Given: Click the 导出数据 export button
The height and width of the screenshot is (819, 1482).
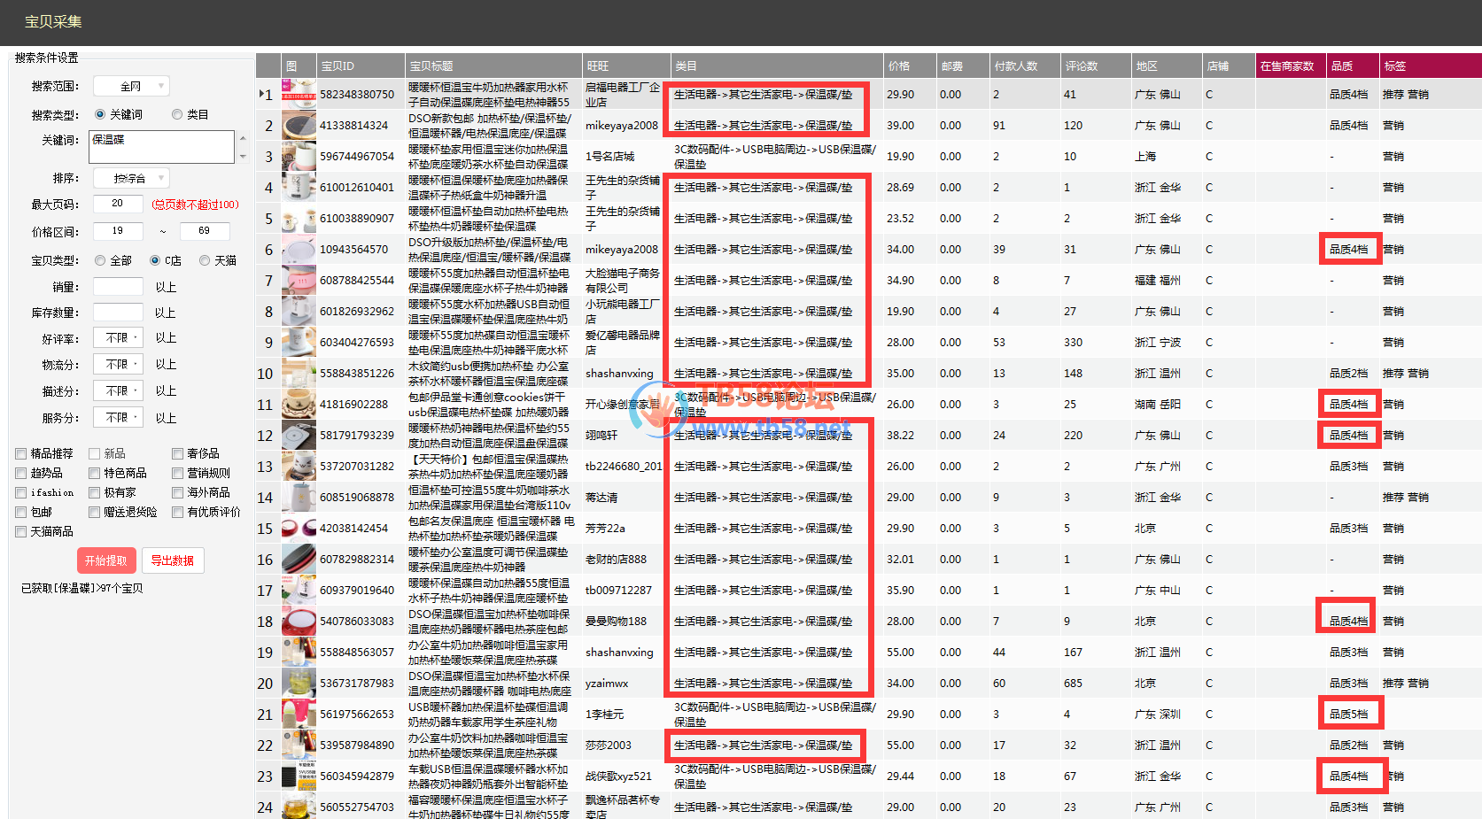Looking at the screenshot, I should coord(173,560).
